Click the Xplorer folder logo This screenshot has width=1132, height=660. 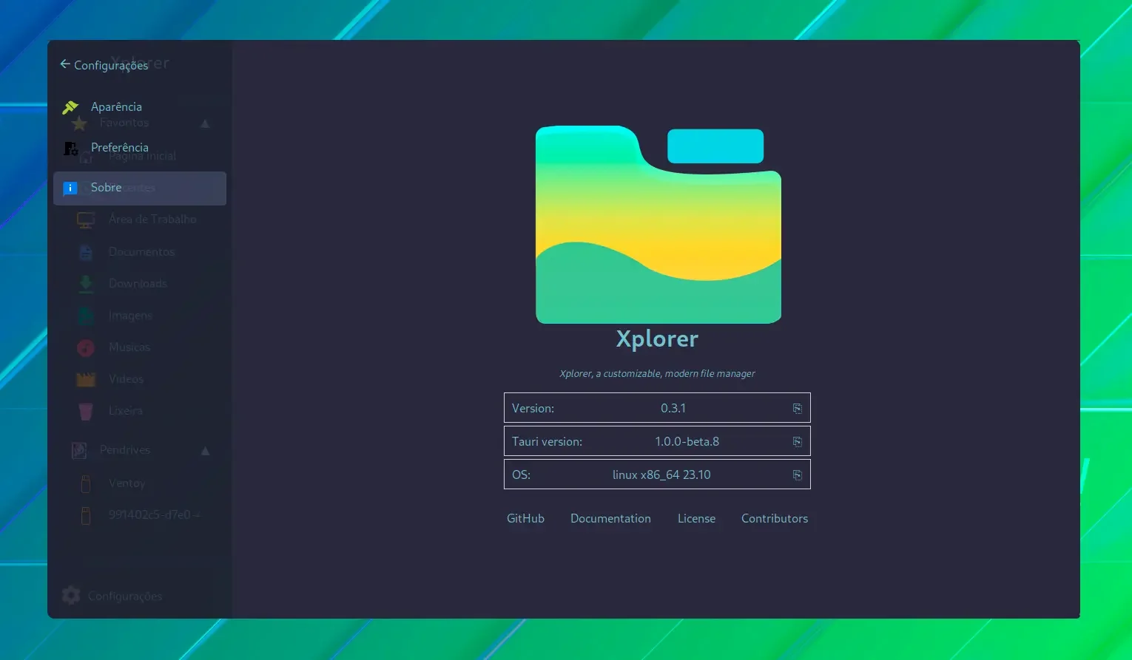coord(658,225)
